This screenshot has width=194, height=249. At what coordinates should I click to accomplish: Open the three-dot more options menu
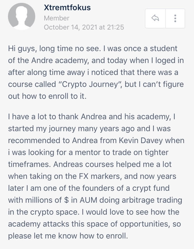175,18
